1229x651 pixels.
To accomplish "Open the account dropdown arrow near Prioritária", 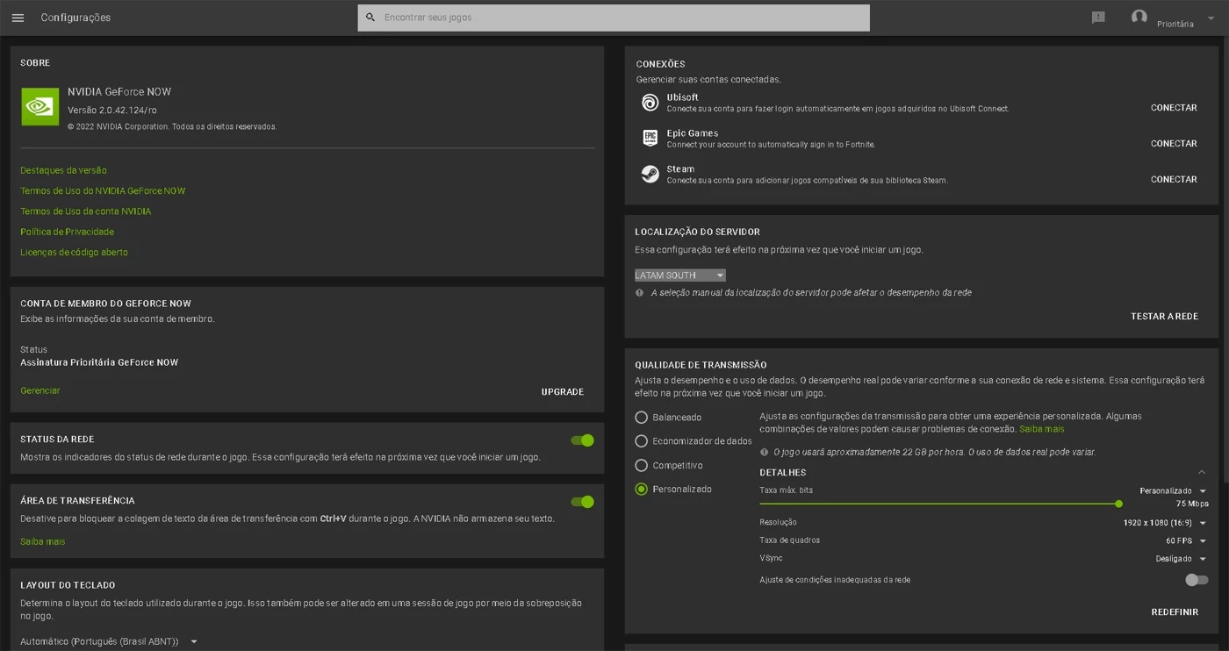I will point(1211,18).
